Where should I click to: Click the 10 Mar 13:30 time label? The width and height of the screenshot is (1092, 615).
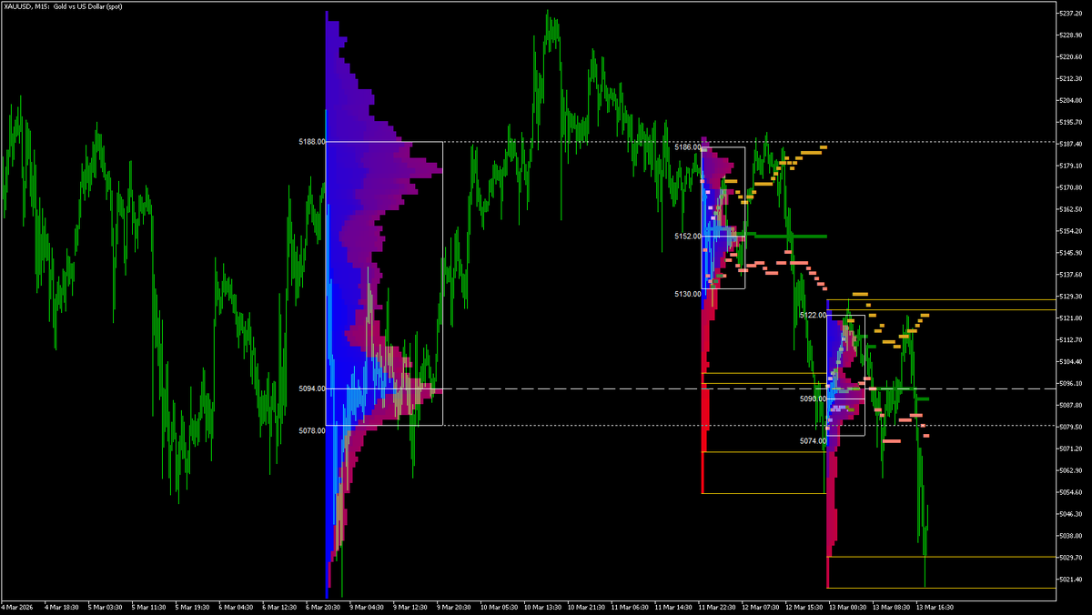click(543, 606)
